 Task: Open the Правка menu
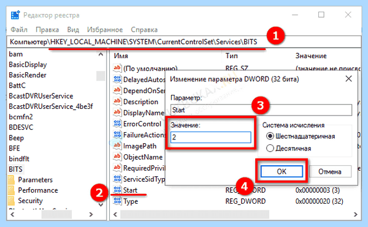tap(47, 30)
